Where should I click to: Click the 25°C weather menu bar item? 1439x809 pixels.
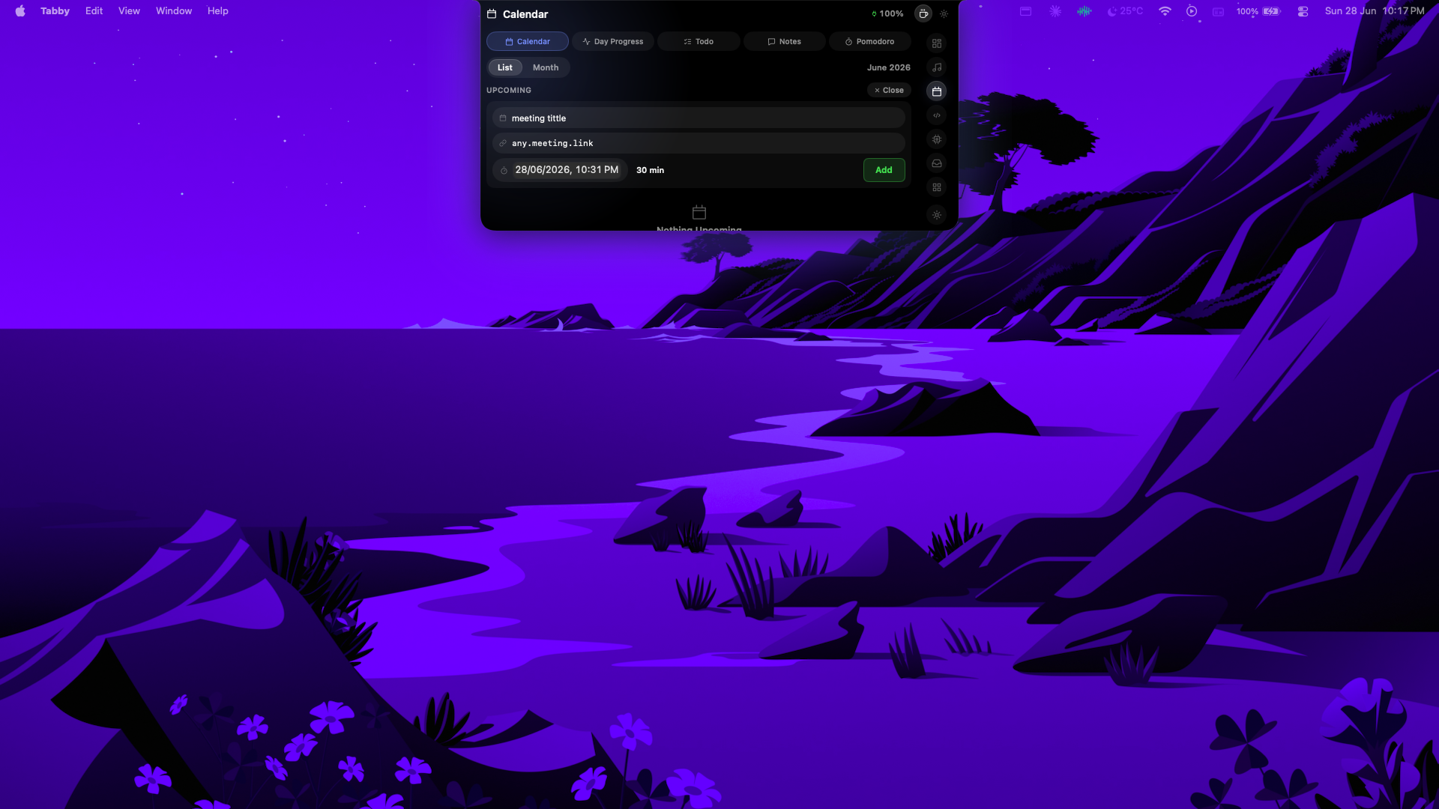pyautogui.click(x=1126, y=11)
